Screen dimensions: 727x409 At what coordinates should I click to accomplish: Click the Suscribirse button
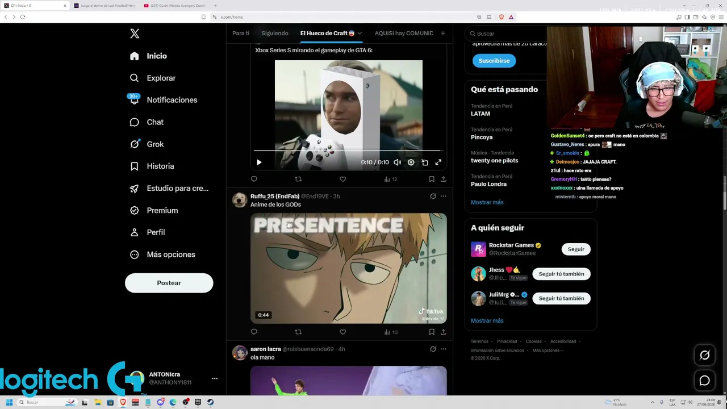point(494,61)
